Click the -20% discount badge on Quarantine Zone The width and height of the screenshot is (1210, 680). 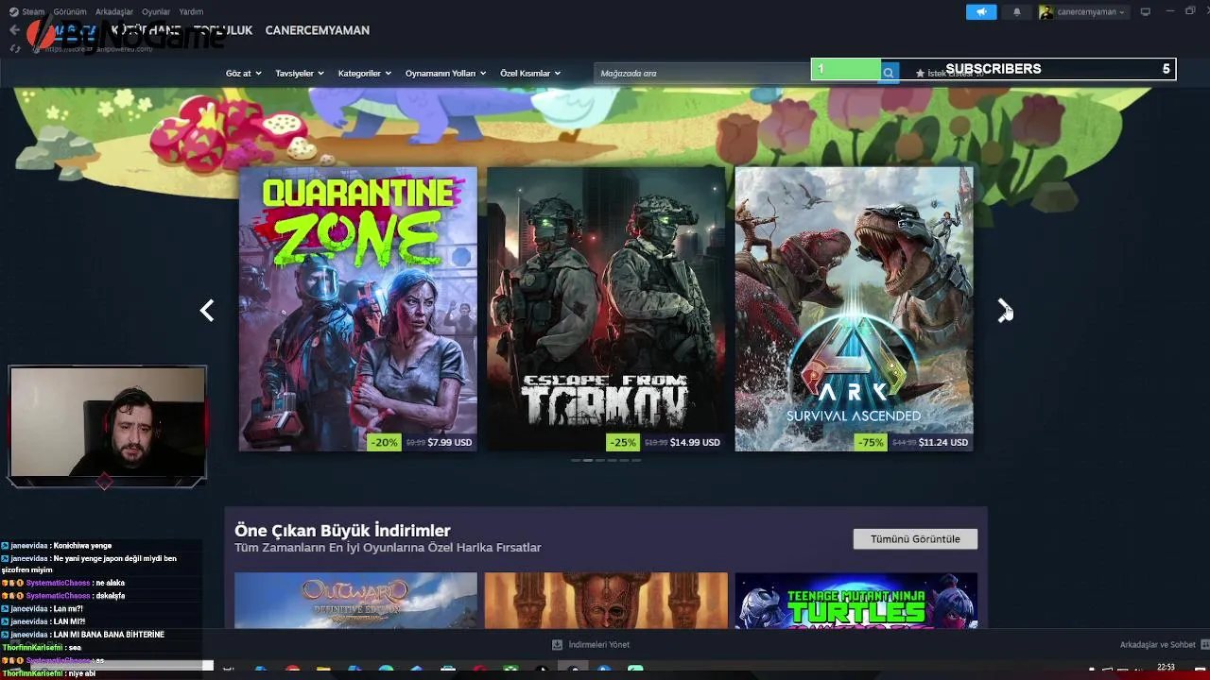click(384, 442)
